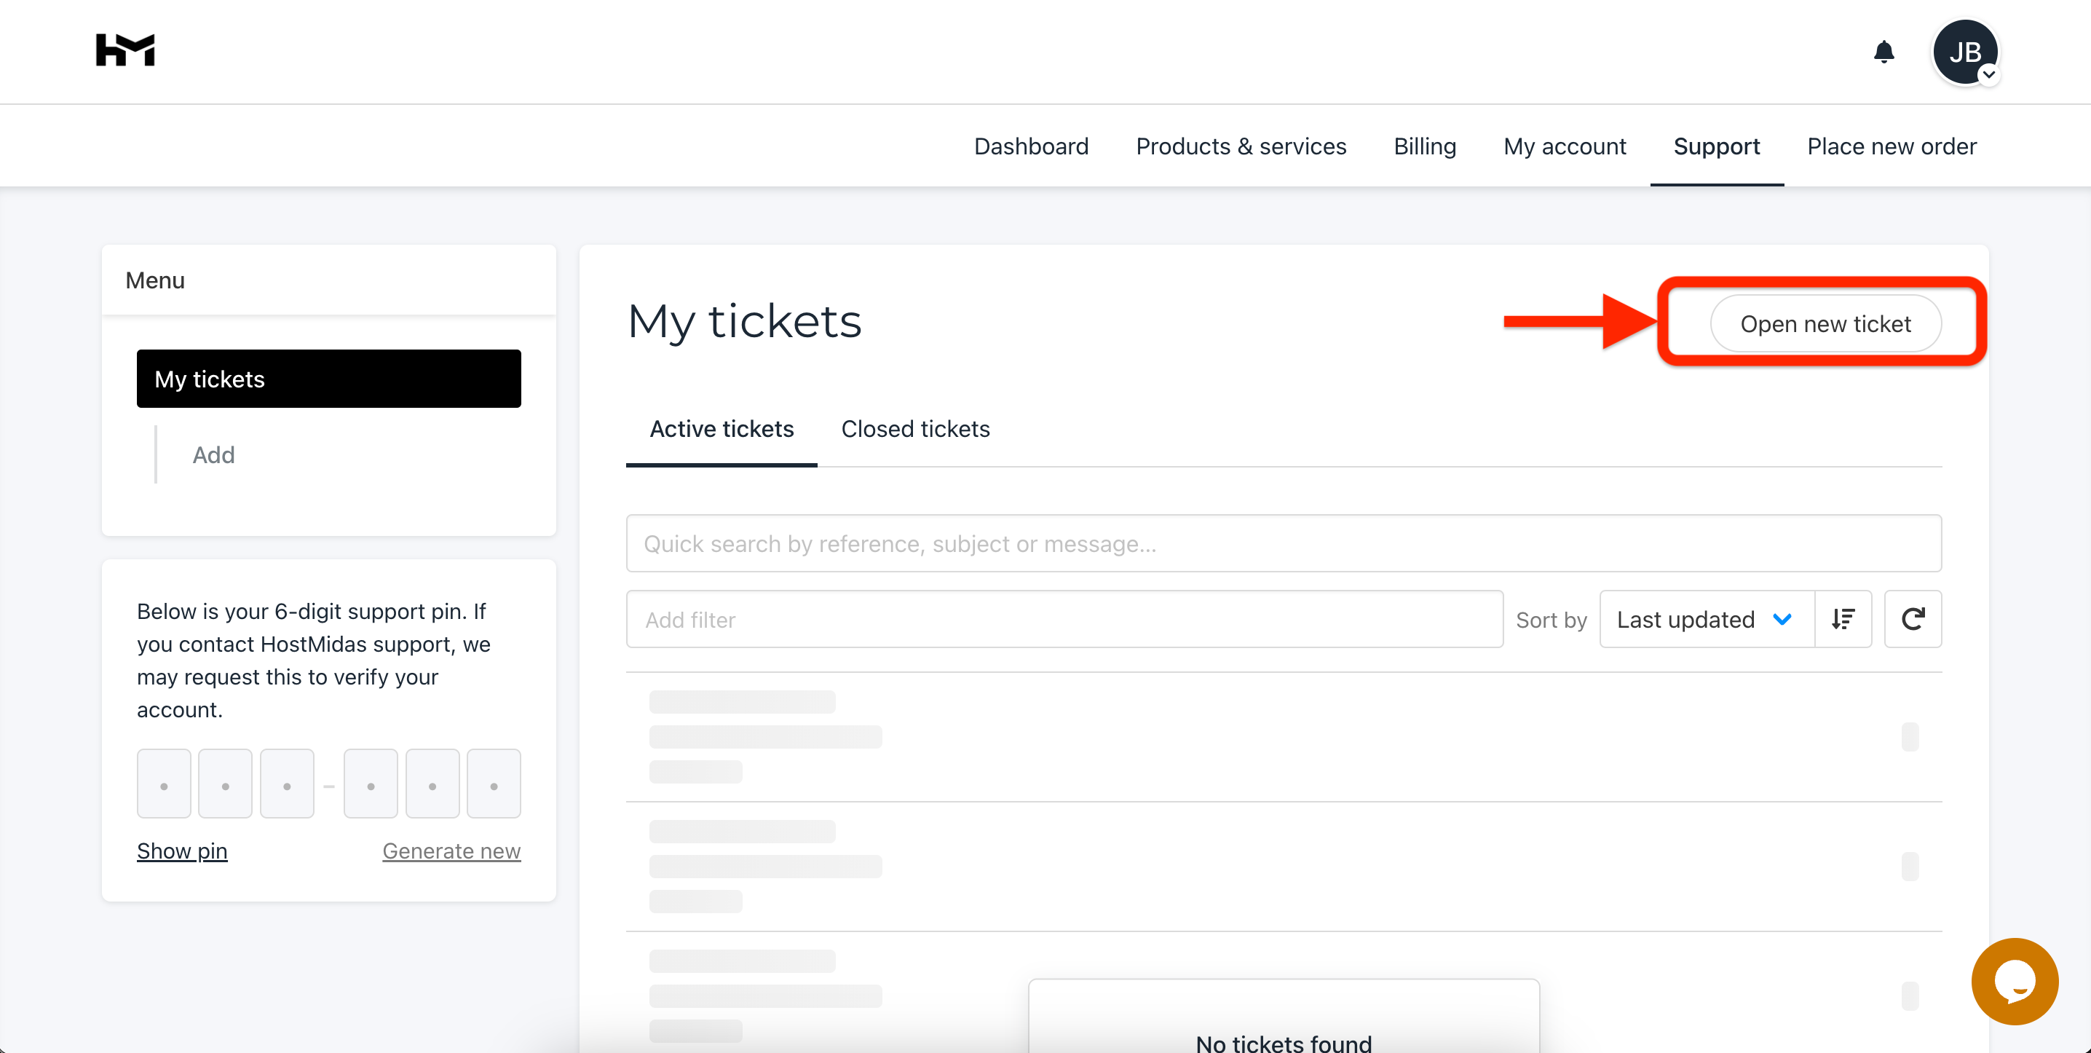Click the Menu panel header
The height and width of the screenshot is (1053, 2091).
329,280
